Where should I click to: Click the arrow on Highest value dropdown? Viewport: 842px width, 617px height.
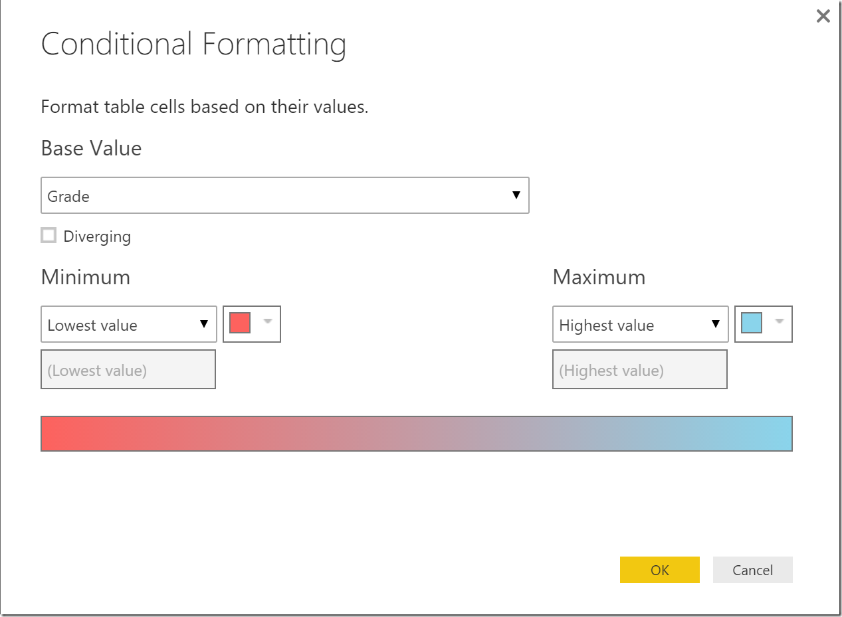pos(716,325)
